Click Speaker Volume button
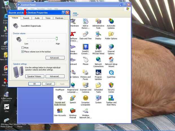 35,76
